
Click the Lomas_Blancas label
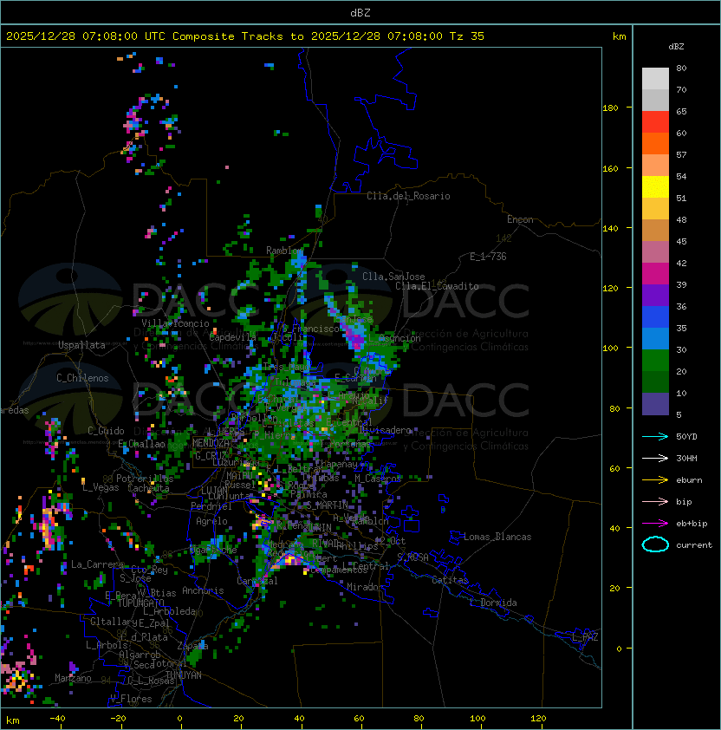[x=497, y=537]
